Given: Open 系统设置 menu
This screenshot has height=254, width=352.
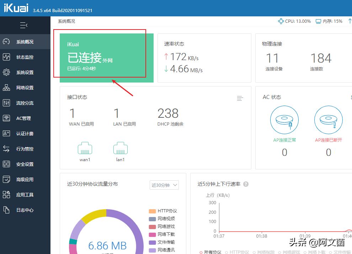Looking at the screenshot, I should 25,72.
